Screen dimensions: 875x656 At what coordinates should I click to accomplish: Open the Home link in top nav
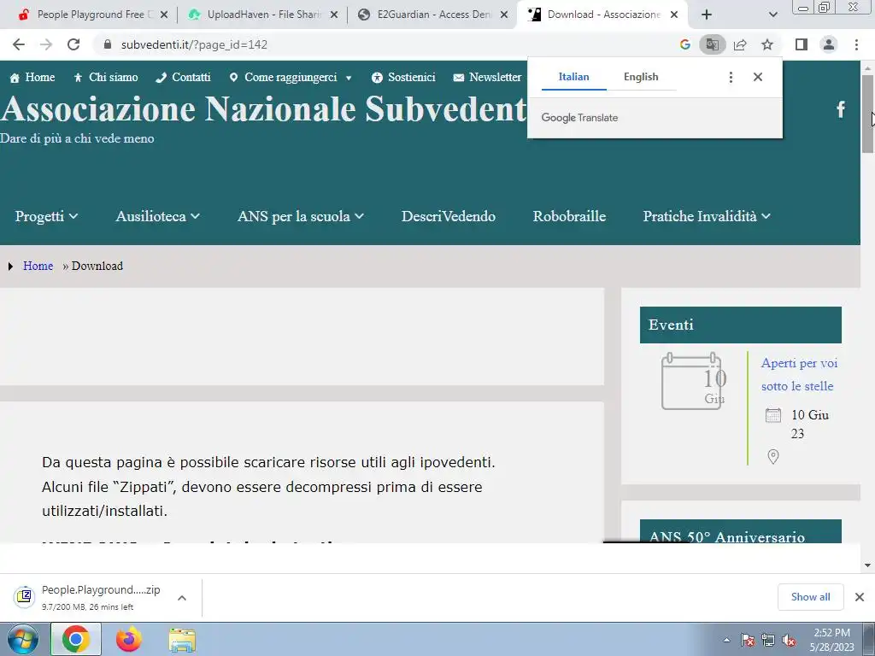(32, 77)
